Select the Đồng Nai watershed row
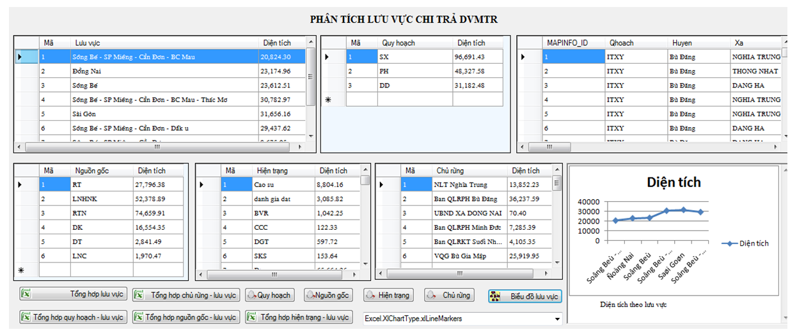 click(161, 71)
